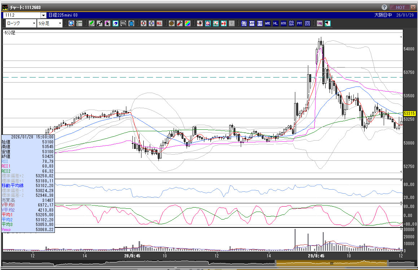
Task: Click the PVT pivot indicator button
Action: pos(299,23)
